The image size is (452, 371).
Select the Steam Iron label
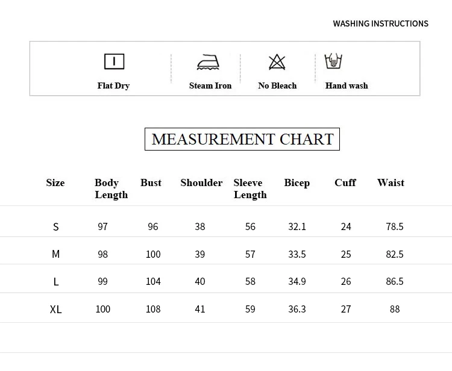[x=210, y=86]
